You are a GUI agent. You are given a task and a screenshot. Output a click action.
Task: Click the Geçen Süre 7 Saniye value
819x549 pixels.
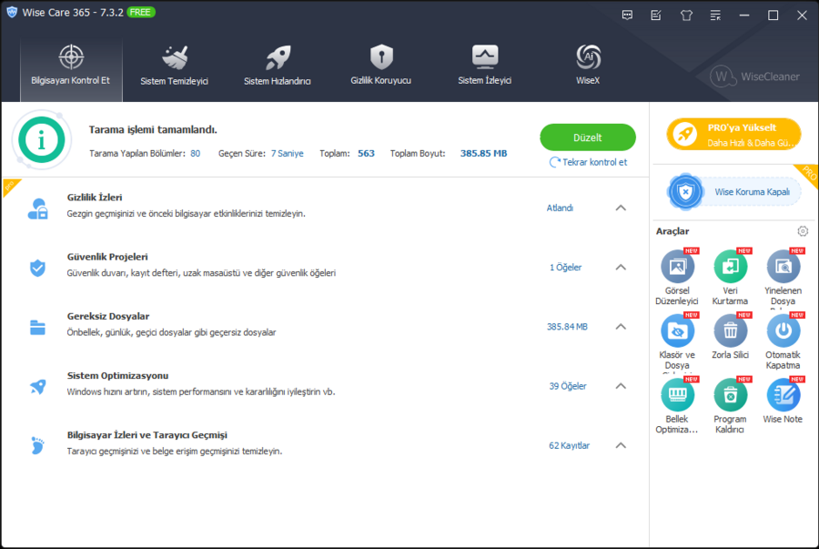pos(288,154)
